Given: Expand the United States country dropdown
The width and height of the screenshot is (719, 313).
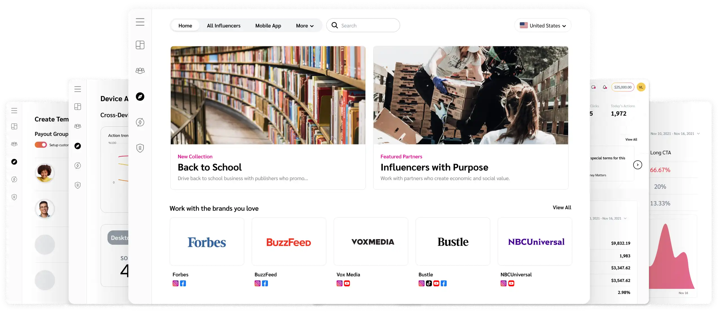Looking at the screenshot, I should [543, 26].
